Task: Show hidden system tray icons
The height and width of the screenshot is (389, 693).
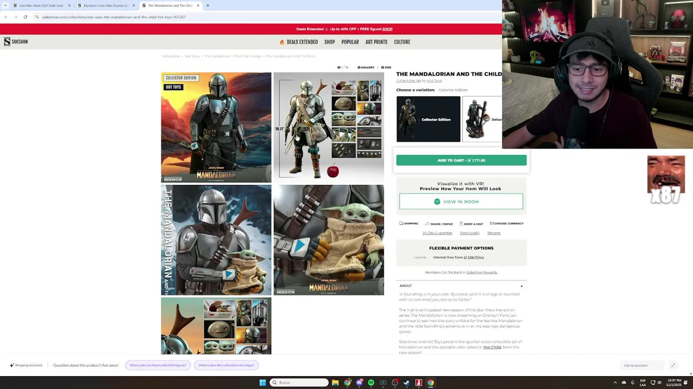Action: point(615,383)
